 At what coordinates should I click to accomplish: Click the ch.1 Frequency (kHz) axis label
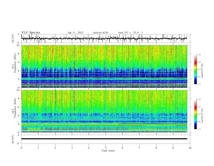[x=14, y=62]
